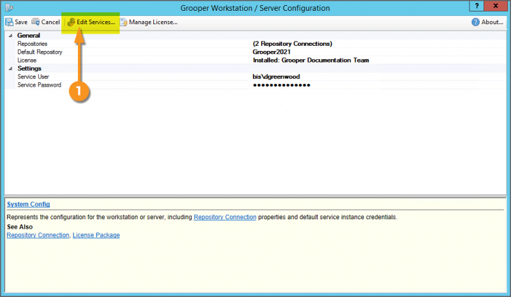The height and width of the screenshot is (297, 511).
Task: Click the Save button label
Action: [21, 22]
